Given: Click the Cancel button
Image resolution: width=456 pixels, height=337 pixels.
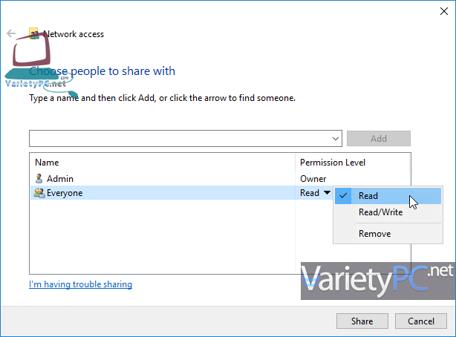Looking at the screenshot, I should click(420, 321).
